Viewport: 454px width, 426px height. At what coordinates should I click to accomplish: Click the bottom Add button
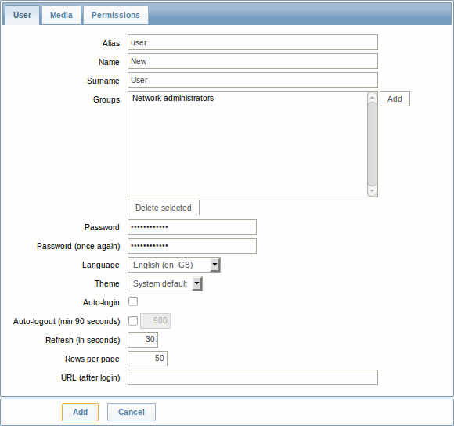coord(80,412)
